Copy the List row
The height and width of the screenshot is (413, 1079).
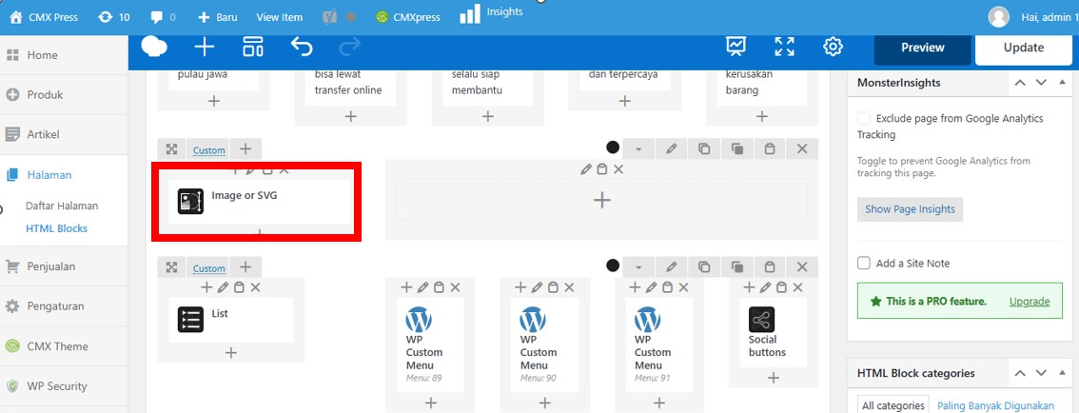coord(737,267)
